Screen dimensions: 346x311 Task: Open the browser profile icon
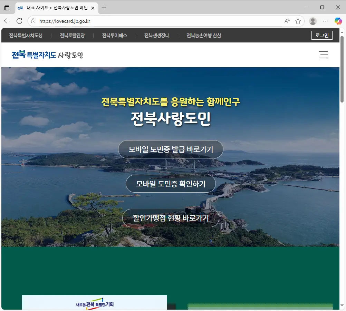pyautogui.click(x=313, y=21)
